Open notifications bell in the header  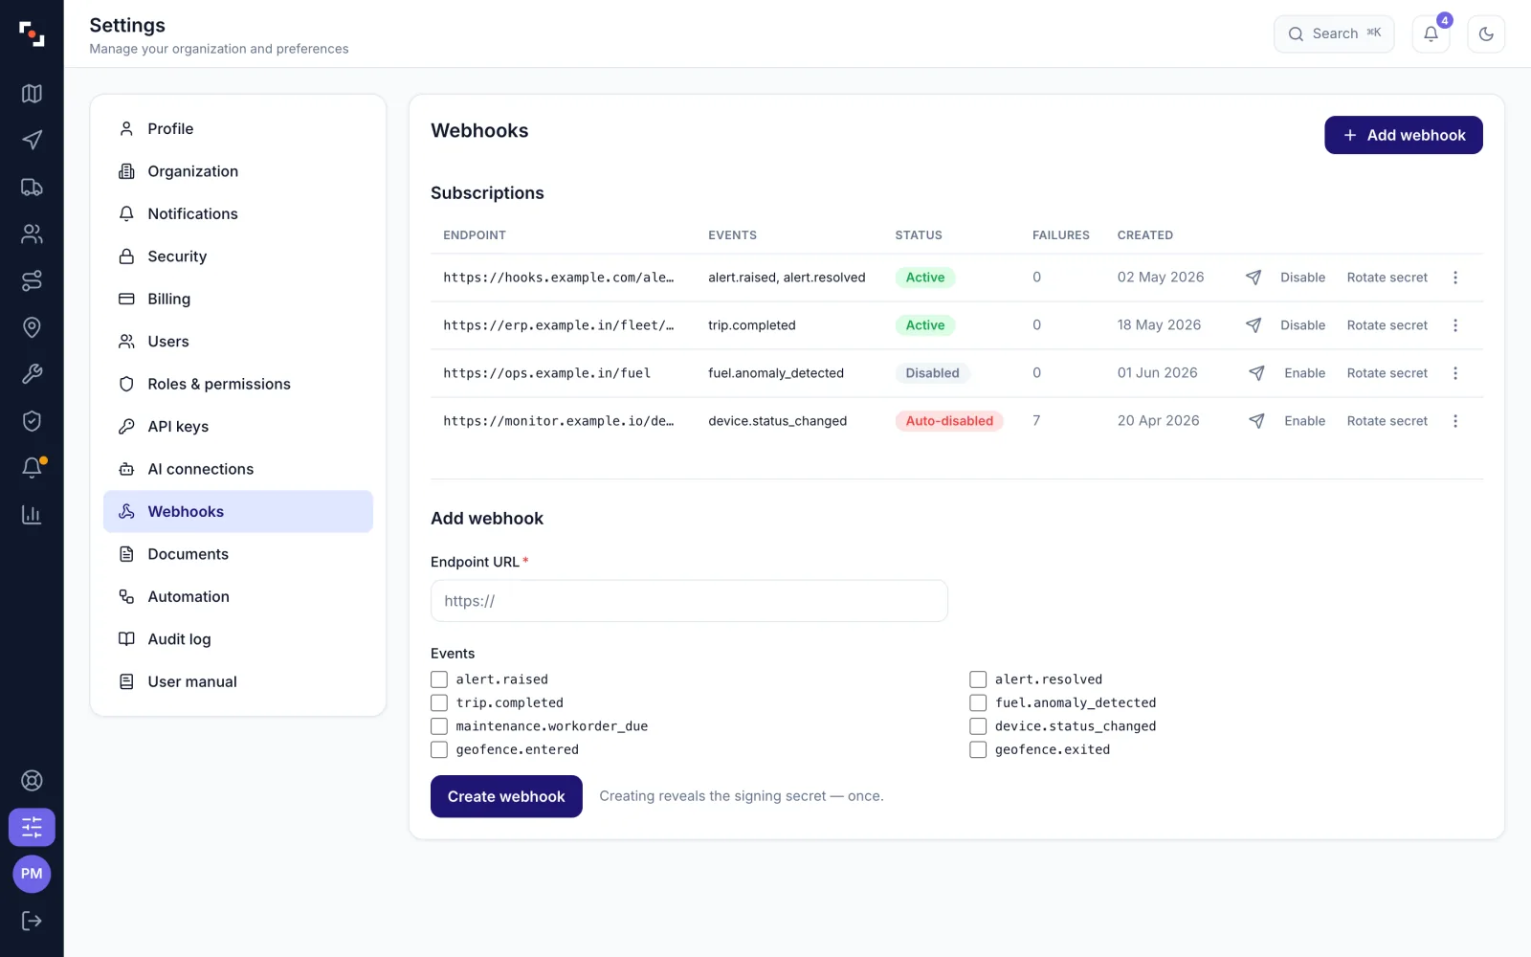[x=1431, y=34]
